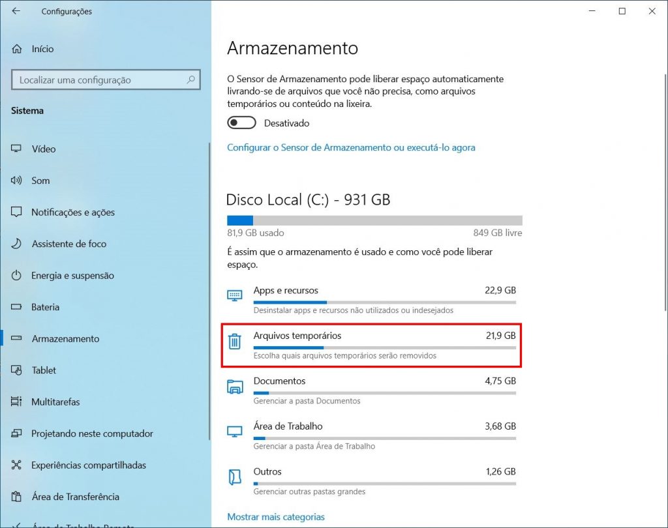Click the Assistente de foco moon icon

click(x=16, y=244)
